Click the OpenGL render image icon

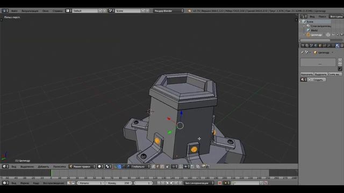tap(203, 167)
